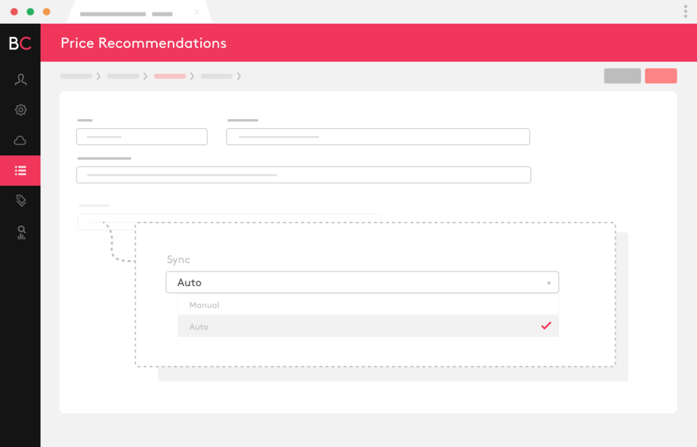The image size is (697, 447).
Task: Select the cloud icon in sidebar
Action: [21, 140]
